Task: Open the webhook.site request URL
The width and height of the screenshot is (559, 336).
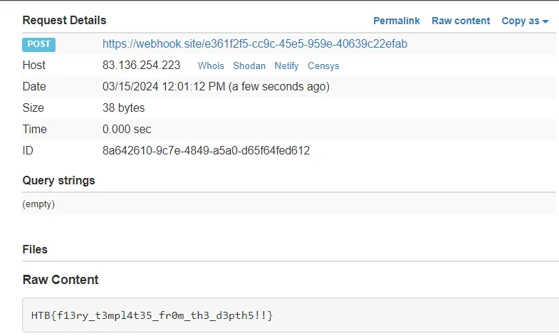Action: tap(255, 44)
